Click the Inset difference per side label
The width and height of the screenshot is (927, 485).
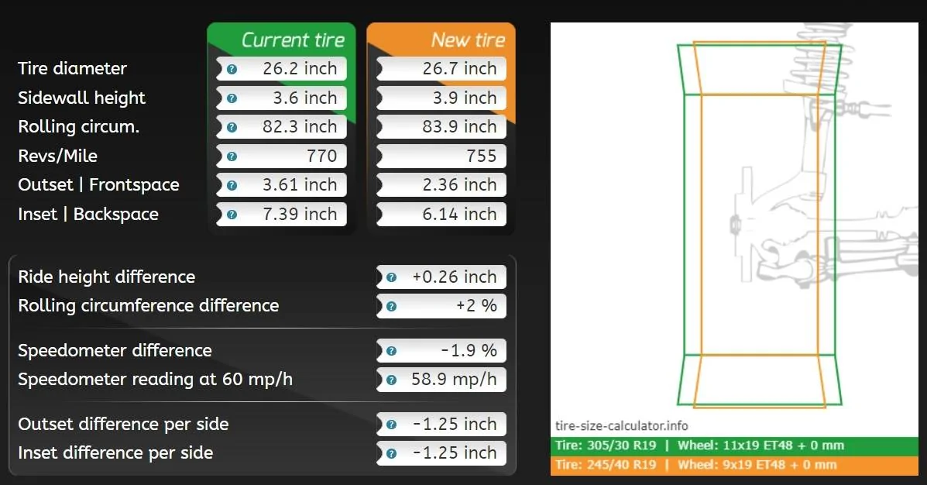(115, 453)
